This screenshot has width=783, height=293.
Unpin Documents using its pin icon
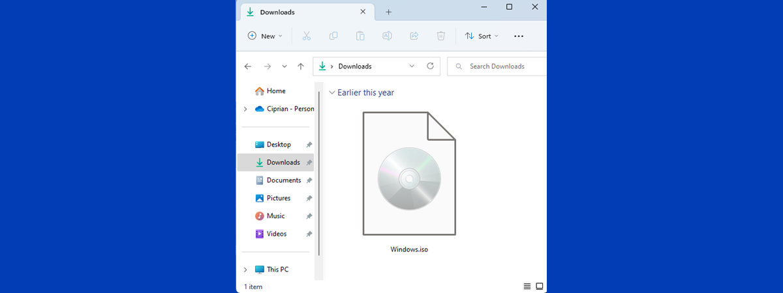point(309,180)
